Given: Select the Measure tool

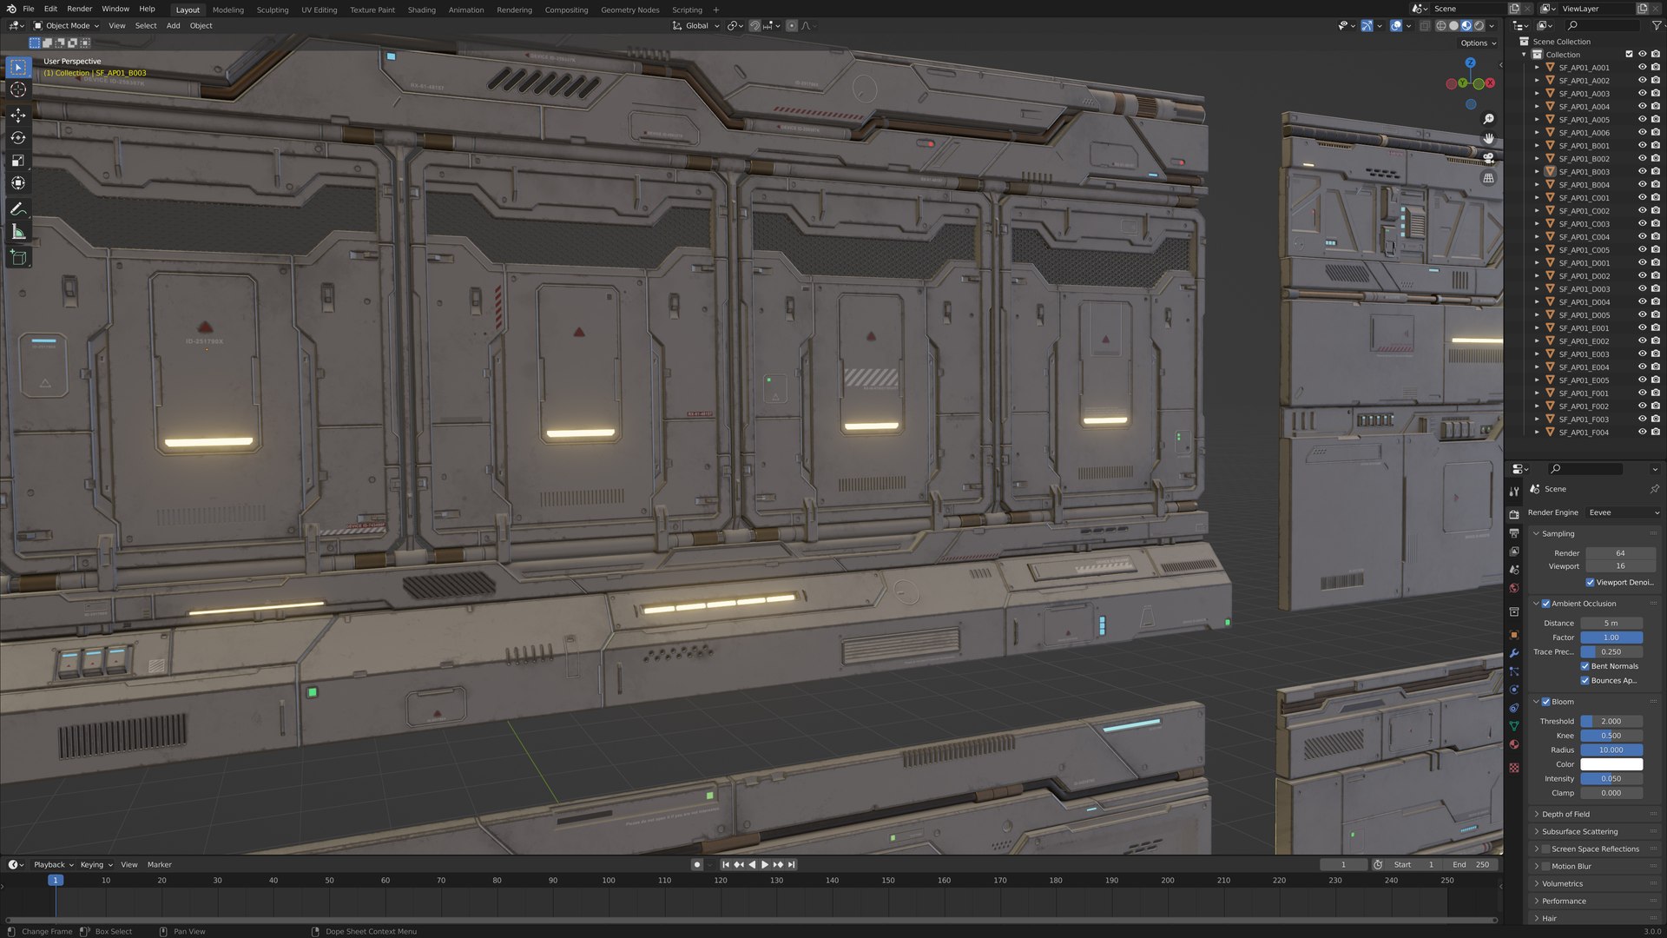Looking at the screenshot, I should 18,232.
